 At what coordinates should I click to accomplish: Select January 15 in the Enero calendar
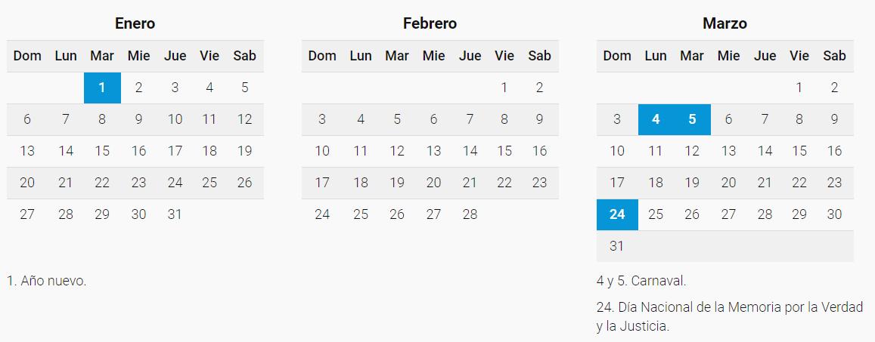point(102,151)
